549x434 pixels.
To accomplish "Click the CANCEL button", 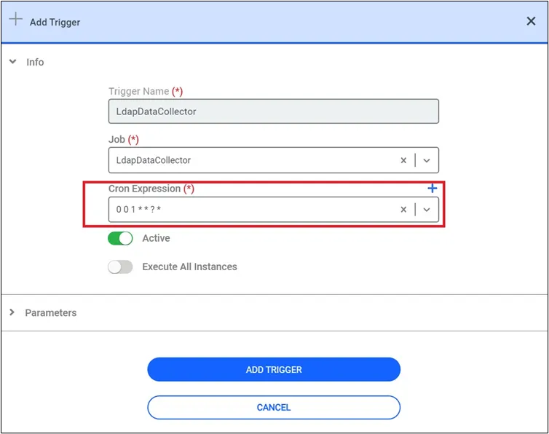I will point(274,407).
